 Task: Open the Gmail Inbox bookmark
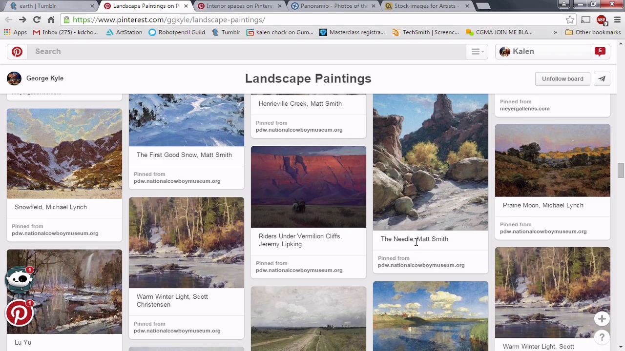pyautogui.click(x=65, y=32)
